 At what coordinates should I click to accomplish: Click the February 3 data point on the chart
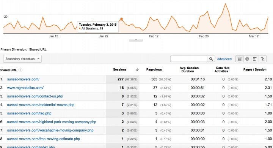pos(122,19)
